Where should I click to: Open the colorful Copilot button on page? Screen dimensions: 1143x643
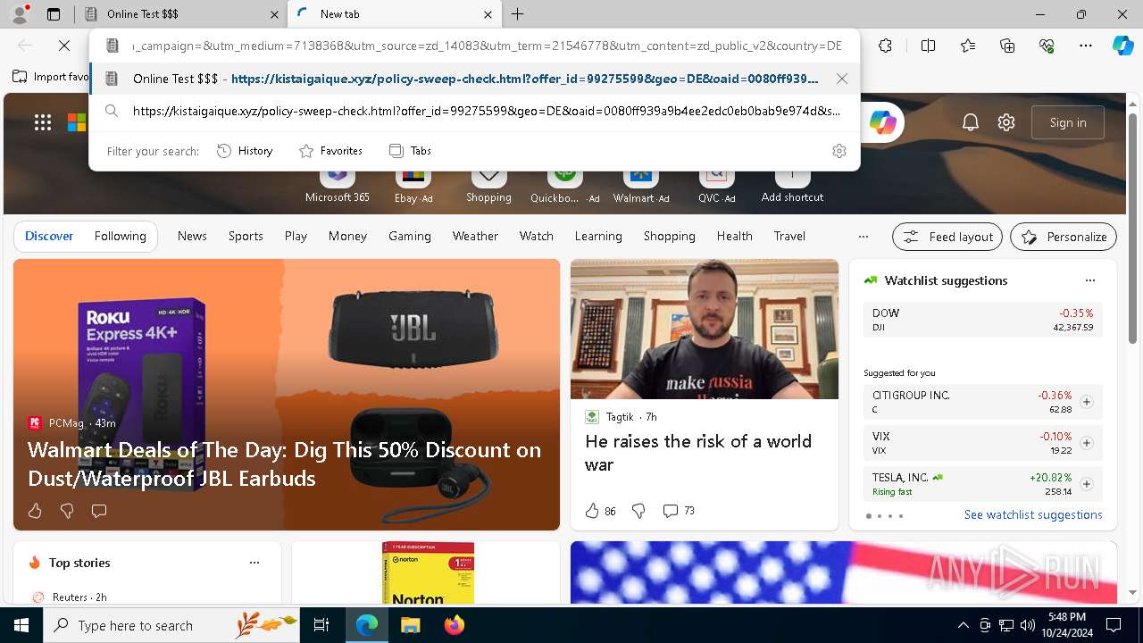pos(883,122)
